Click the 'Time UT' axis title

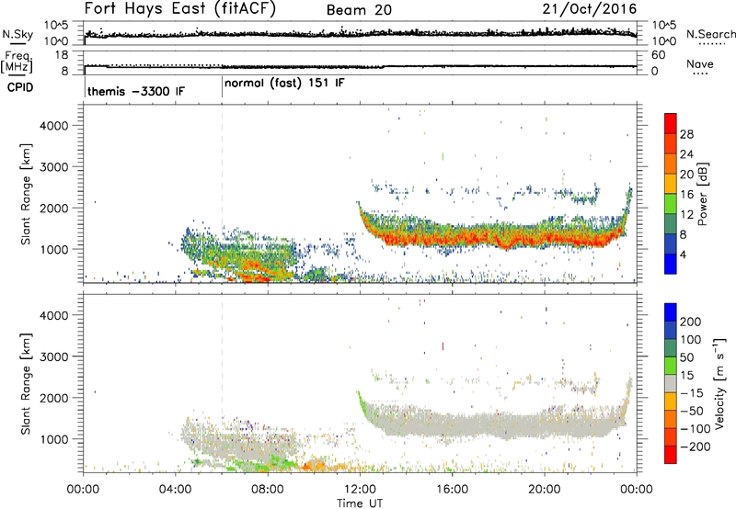click(x=360, y=503)
